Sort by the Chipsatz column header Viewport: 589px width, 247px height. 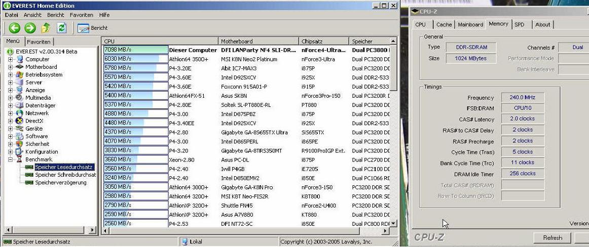324,41
